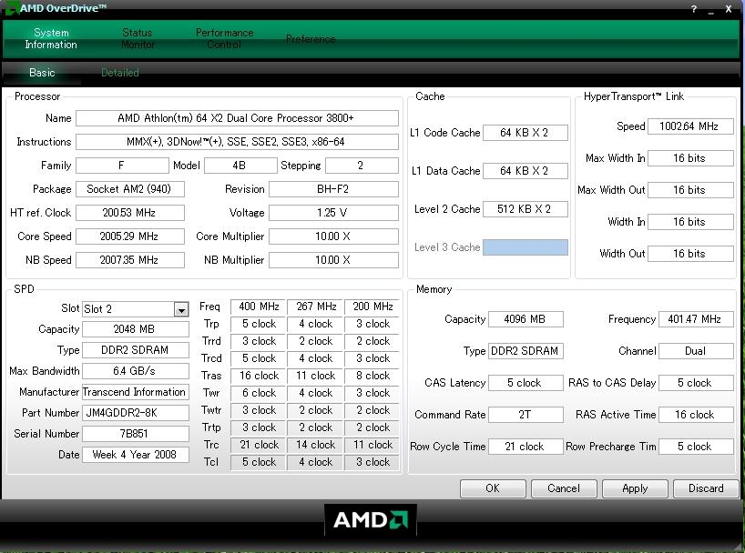Image resolution: width=745 pixels, height=553 pixels.
Task: Open the Preference tab
Action: 311,39
